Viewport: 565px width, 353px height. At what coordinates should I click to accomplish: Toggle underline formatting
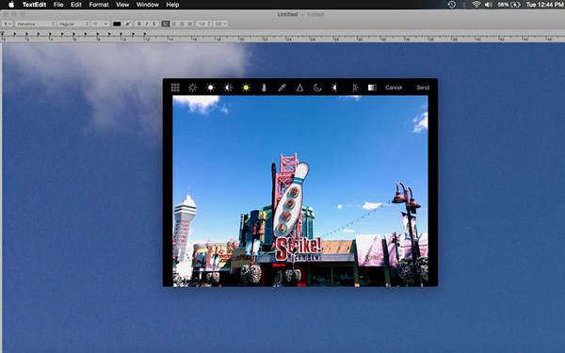click(154, 24)
